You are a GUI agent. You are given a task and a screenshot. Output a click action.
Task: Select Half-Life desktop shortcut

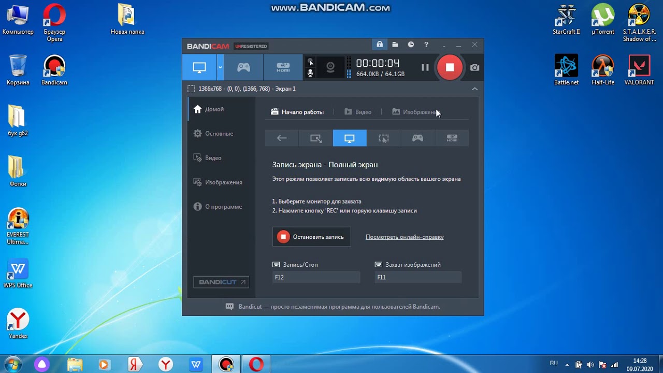click(603, 70)
